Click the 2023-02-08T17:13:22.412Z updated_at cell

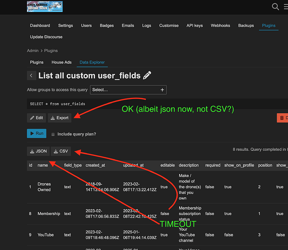[x=140, y=187]
